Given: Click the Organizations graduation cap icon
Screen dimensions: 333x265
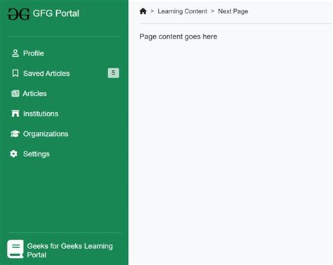Looking at the screenshot, I should pos(15,134).
